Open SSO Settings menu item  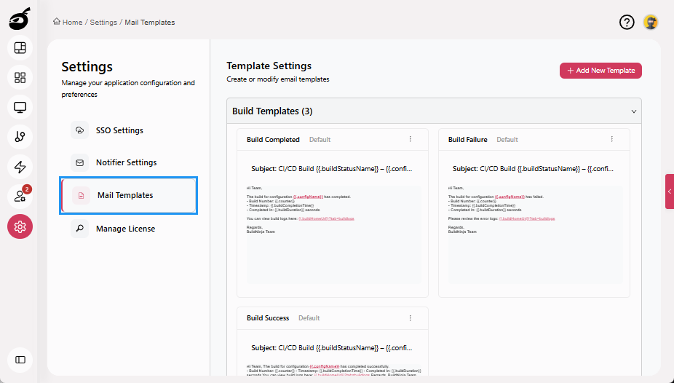click(129, 130)
